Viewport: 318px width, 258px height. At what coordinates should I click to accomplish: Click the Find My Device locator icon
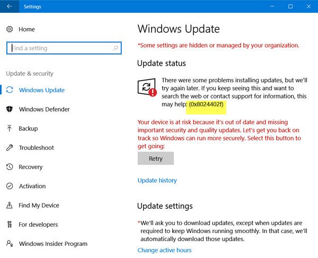[10, 206]
